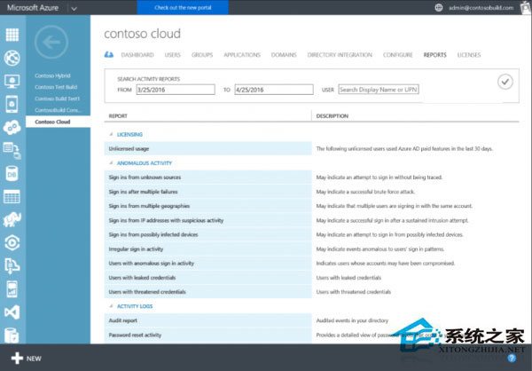This screenshot has height=371, width=532.
Task: Open Virtual Machines monitor icon in sidebar
Action: [x=12, y=81]
